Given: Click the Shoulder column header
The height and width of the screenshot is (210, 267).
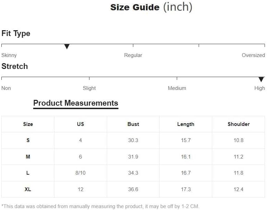Looking at the screenshot, I should (x=239, y=124).
